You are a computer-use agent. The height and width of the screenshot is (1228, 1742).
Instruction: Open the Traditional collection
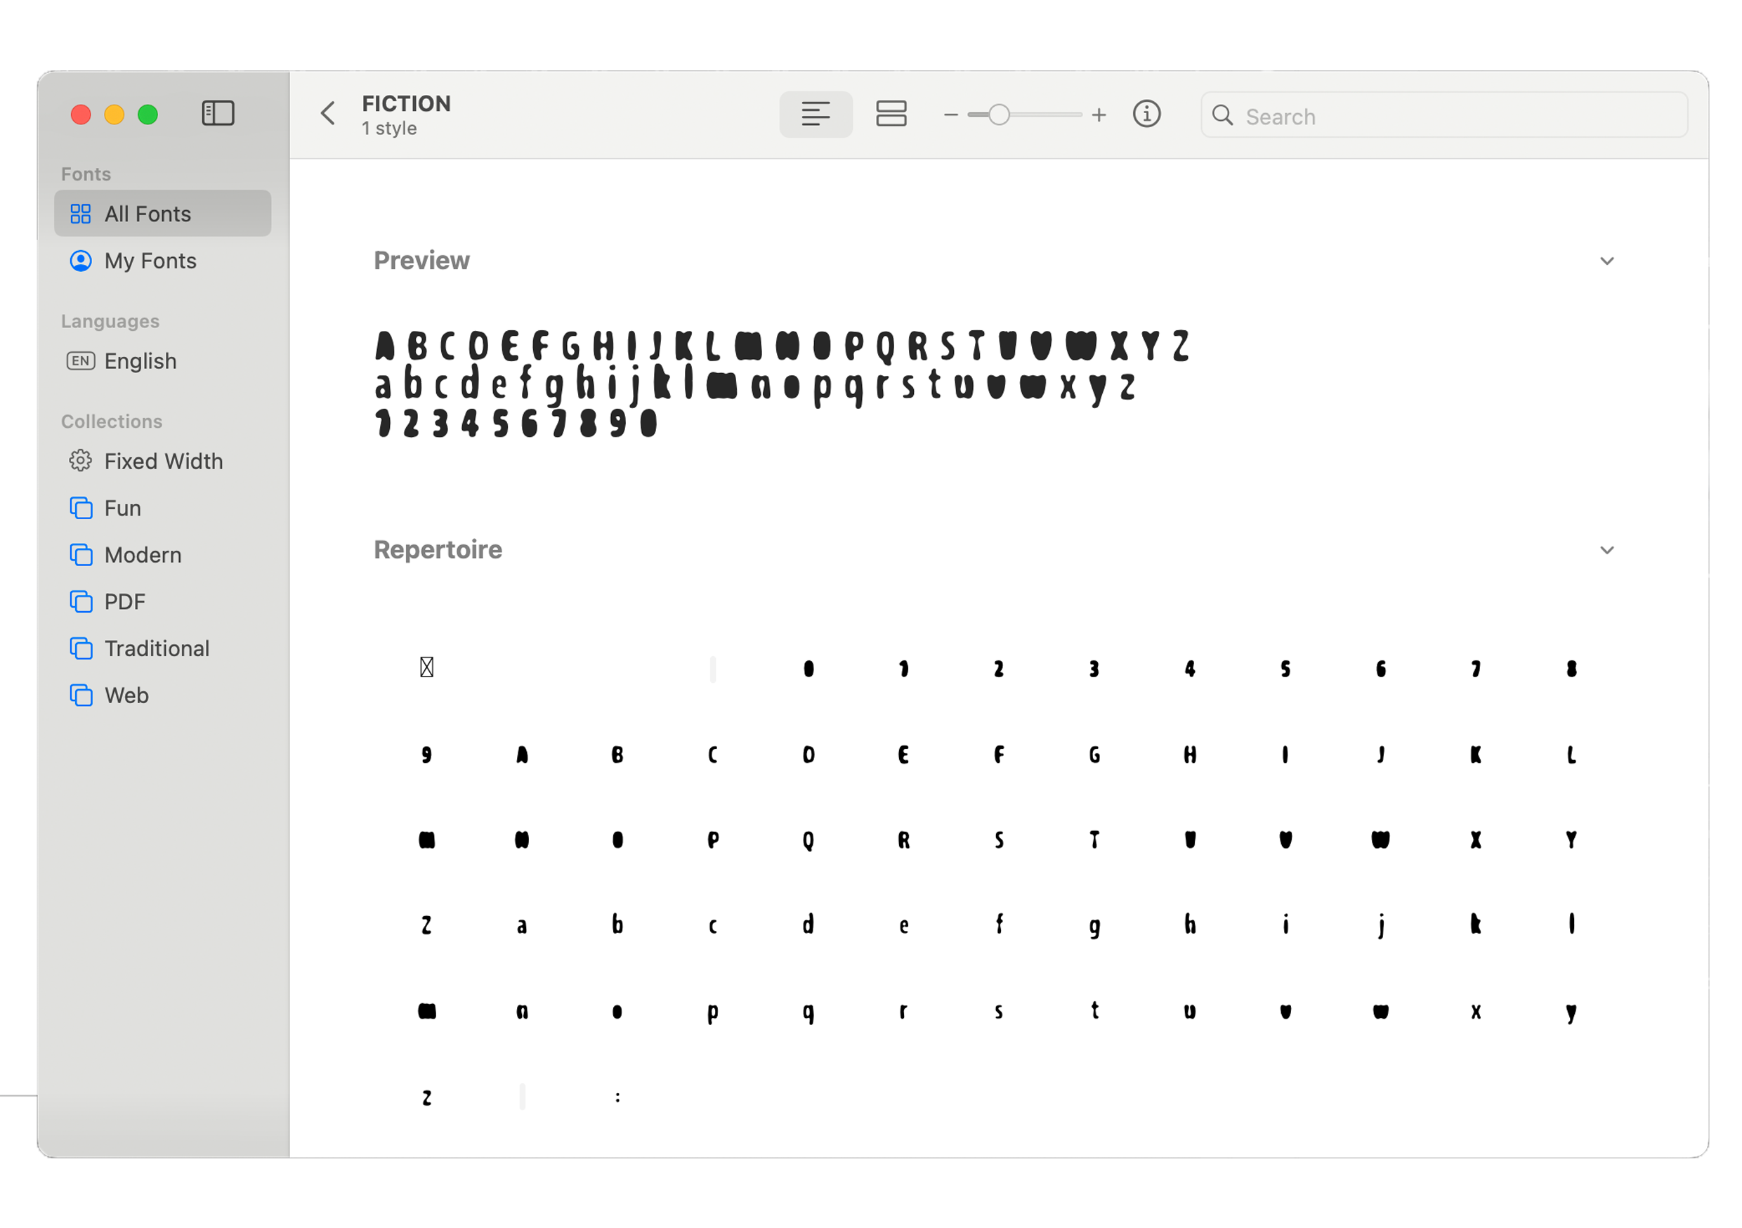[157, 649]
